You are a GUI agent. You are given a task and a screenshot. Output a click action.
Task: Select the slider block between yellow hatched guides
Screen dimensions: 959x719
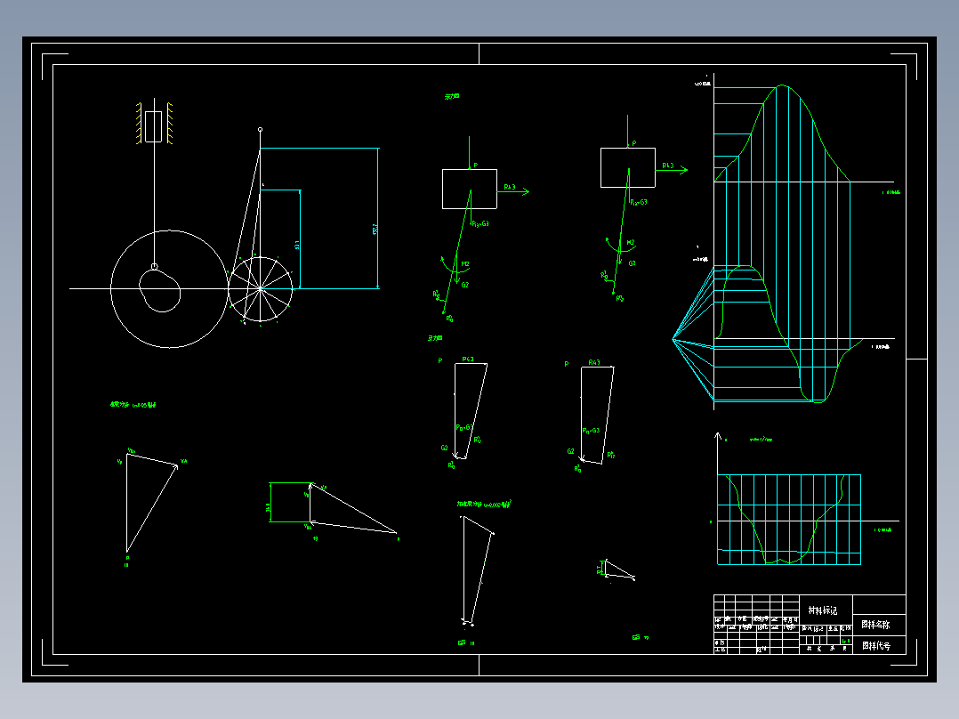tap(154, 126)
